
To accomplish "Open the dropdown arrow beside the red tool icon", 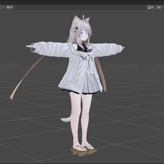I will (x=4, y=7).
